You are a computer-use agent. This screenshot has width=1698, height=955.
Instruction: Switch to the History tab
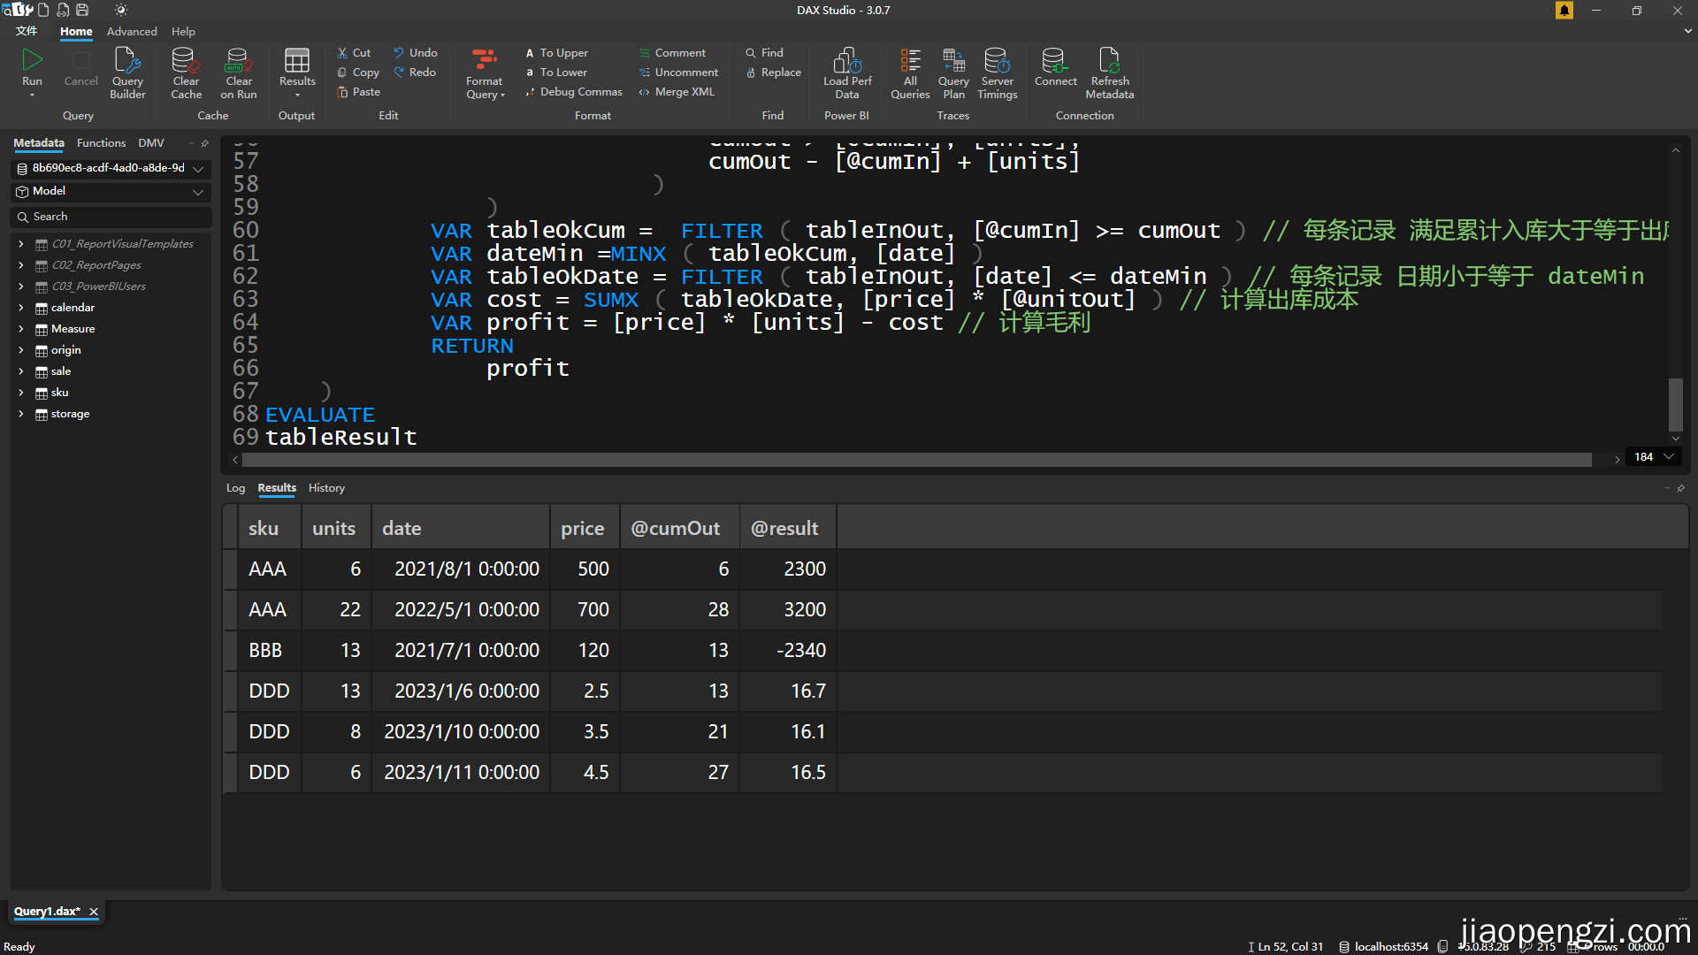[326, 488]
